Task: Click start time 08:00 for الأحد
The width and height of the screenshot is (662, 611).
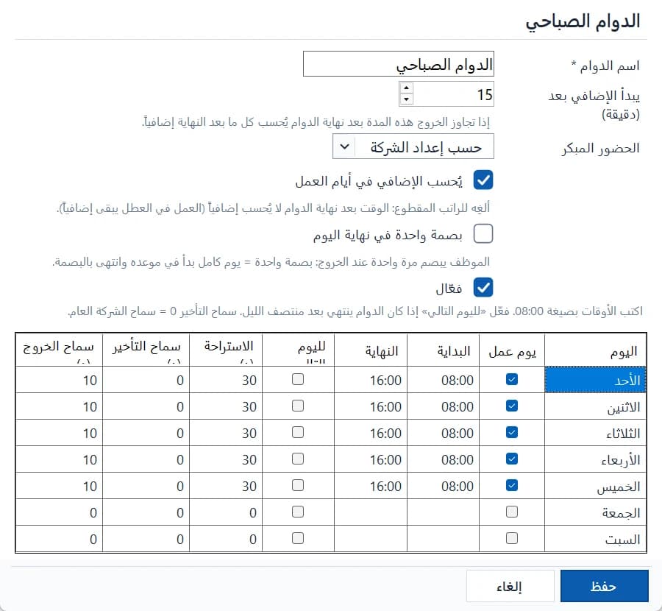Action: click(444, 379)
